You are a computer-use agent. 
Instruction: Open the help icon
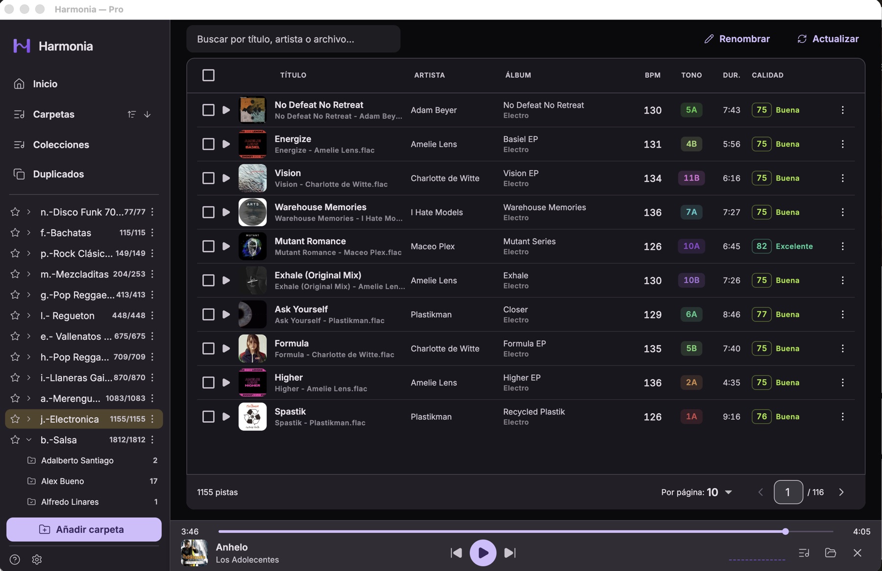pyautogui.click(x=15, y=560)
